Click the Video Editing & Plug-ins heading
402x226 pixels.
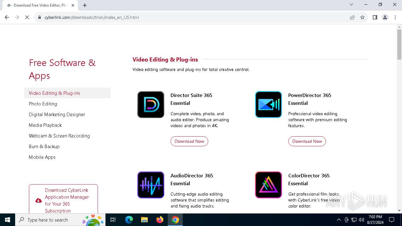pos(165,59)
